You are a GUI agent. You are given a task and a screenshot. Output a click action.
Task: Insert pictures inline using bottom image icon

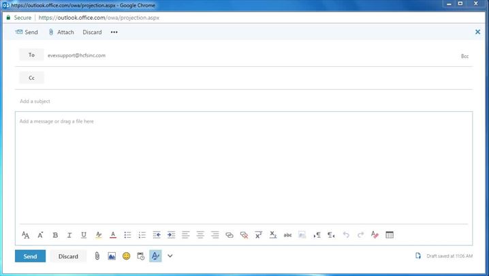[112, 256]
